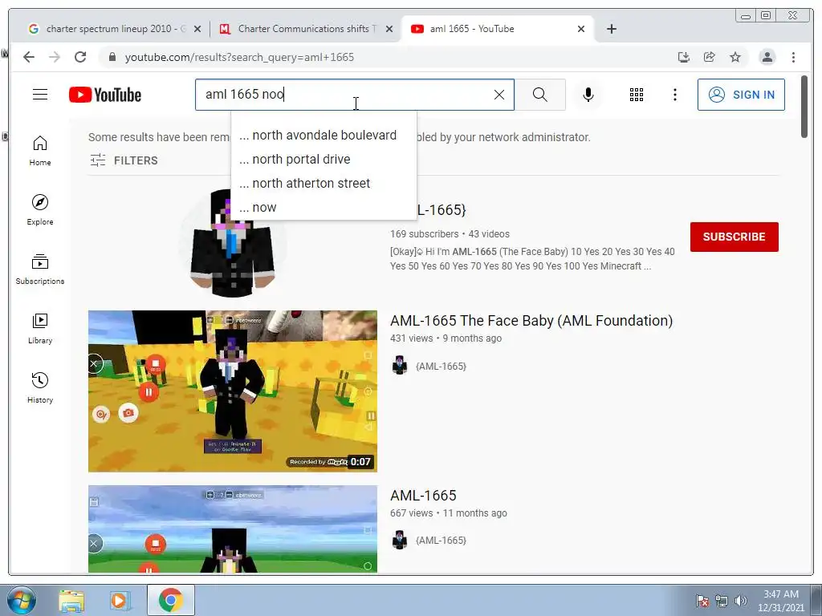Click the channel description text starting [Okay]
Viewport: 822px width, 616px height.
click(x=532, y=259)
